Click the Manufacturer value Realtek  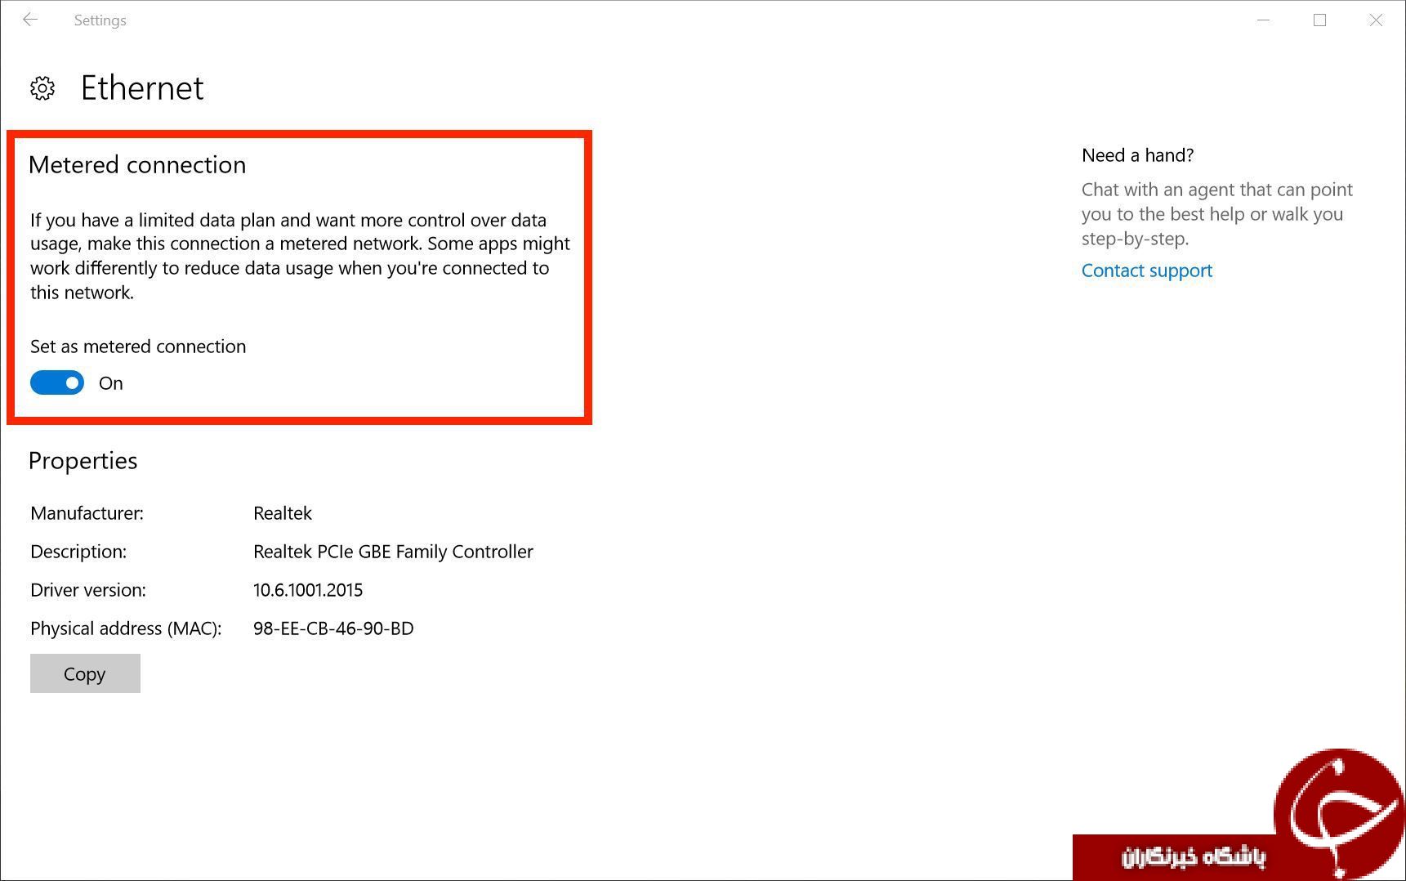tap(283, 513)
